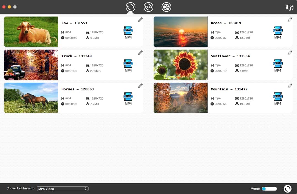Click the edit pencil for Mountain video
The image size is (297, 194).
[290, 86]
